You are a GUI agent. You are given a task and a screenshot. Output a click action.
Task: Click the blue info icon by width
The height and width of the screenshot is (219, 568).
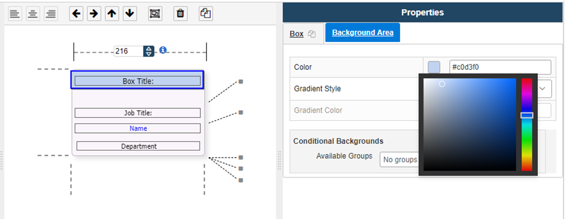point(163,50)
